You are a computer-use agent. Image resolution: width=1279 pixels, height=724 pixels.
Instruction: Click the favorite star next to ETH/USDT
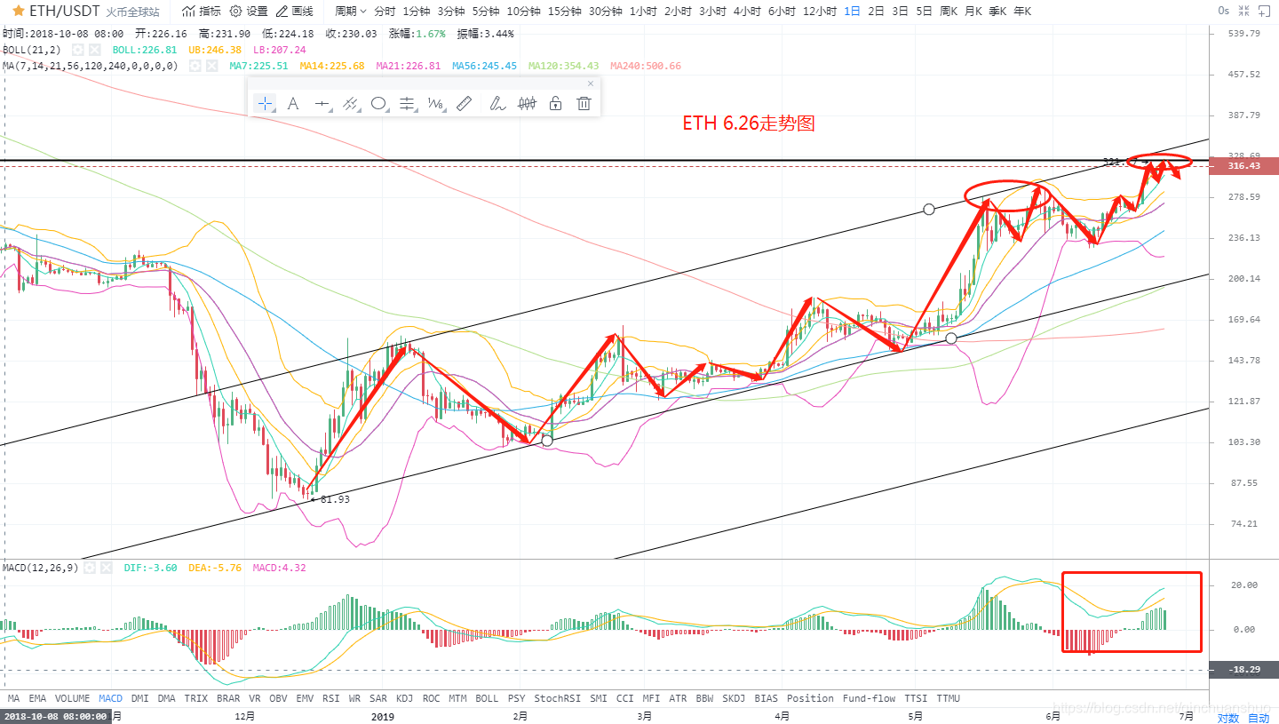point(18,12)
